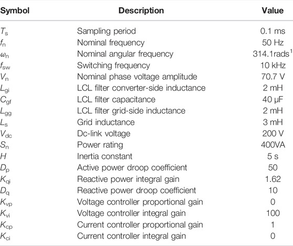Click the Nominal frequency row description
Screen dimensions: 293x246
coord(111,43)
